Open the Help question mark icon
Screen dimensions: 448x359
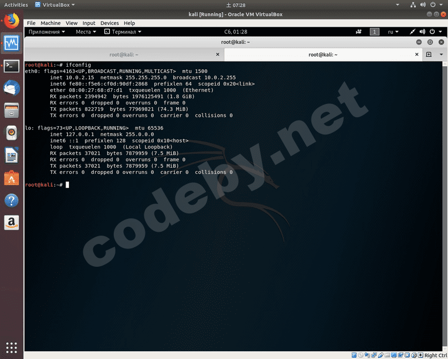point(12,200)
